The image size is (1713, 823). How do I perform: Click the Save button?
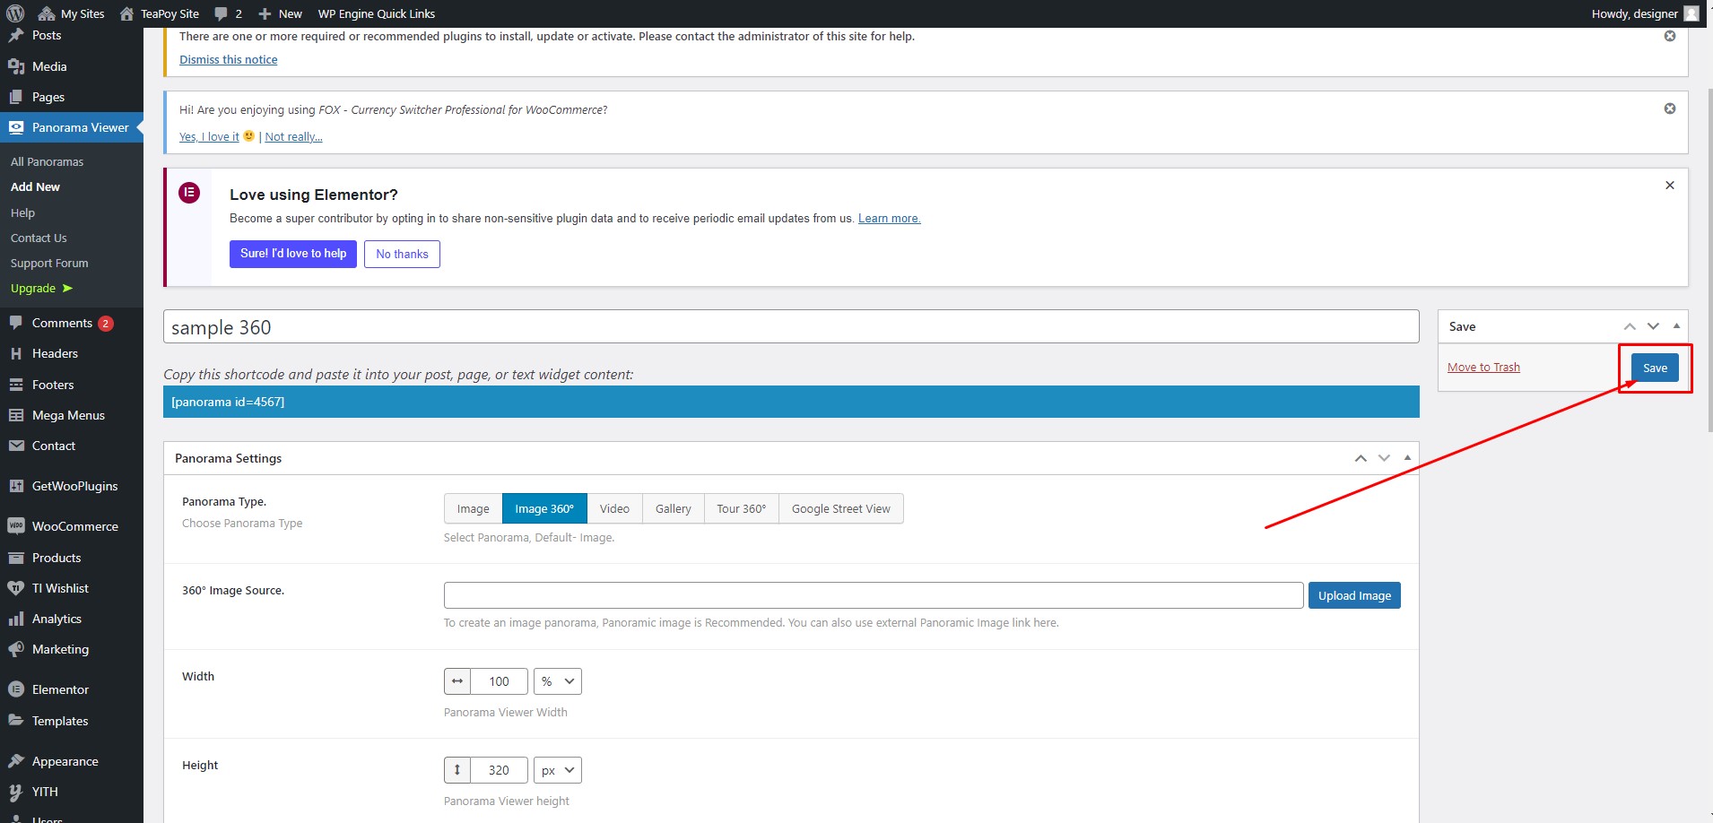point(1655,368)
